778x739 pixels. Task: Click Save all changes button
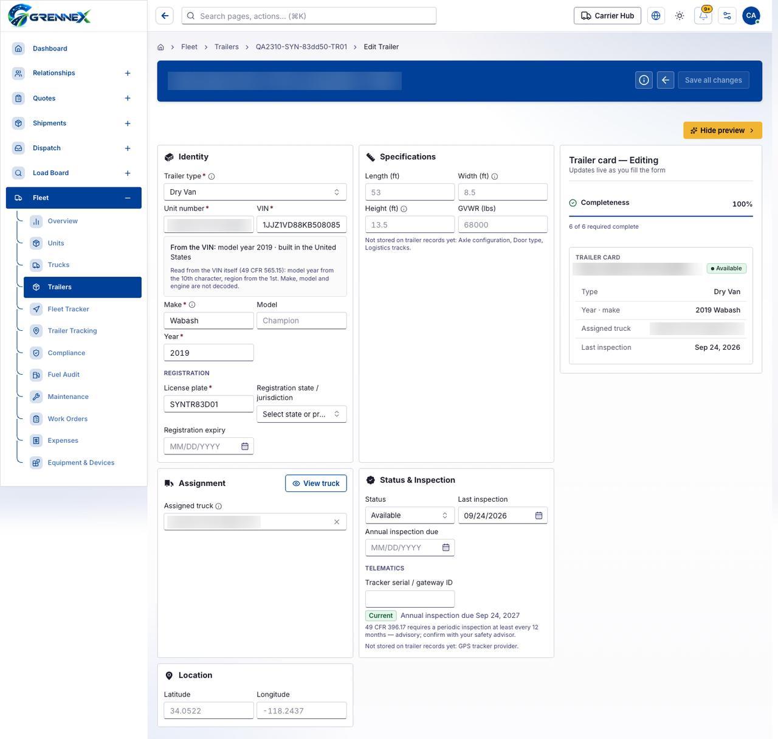[x=713, y=80]
